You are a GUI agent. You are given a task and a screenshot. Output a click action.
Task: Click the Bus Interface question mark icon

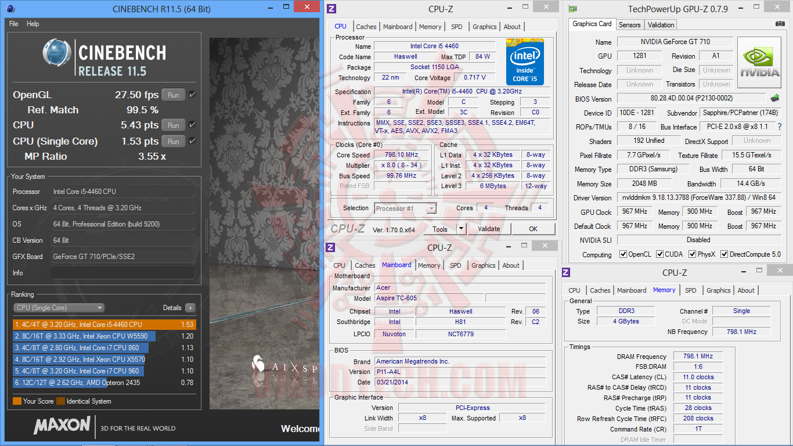[x=779, y=127]
